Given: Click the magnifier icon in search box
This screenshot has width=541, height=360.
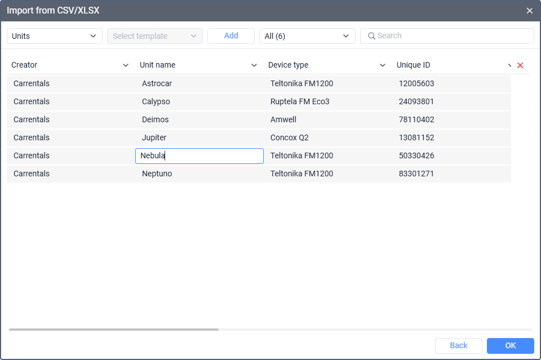Looking at the screenshot, I should 371,36.
